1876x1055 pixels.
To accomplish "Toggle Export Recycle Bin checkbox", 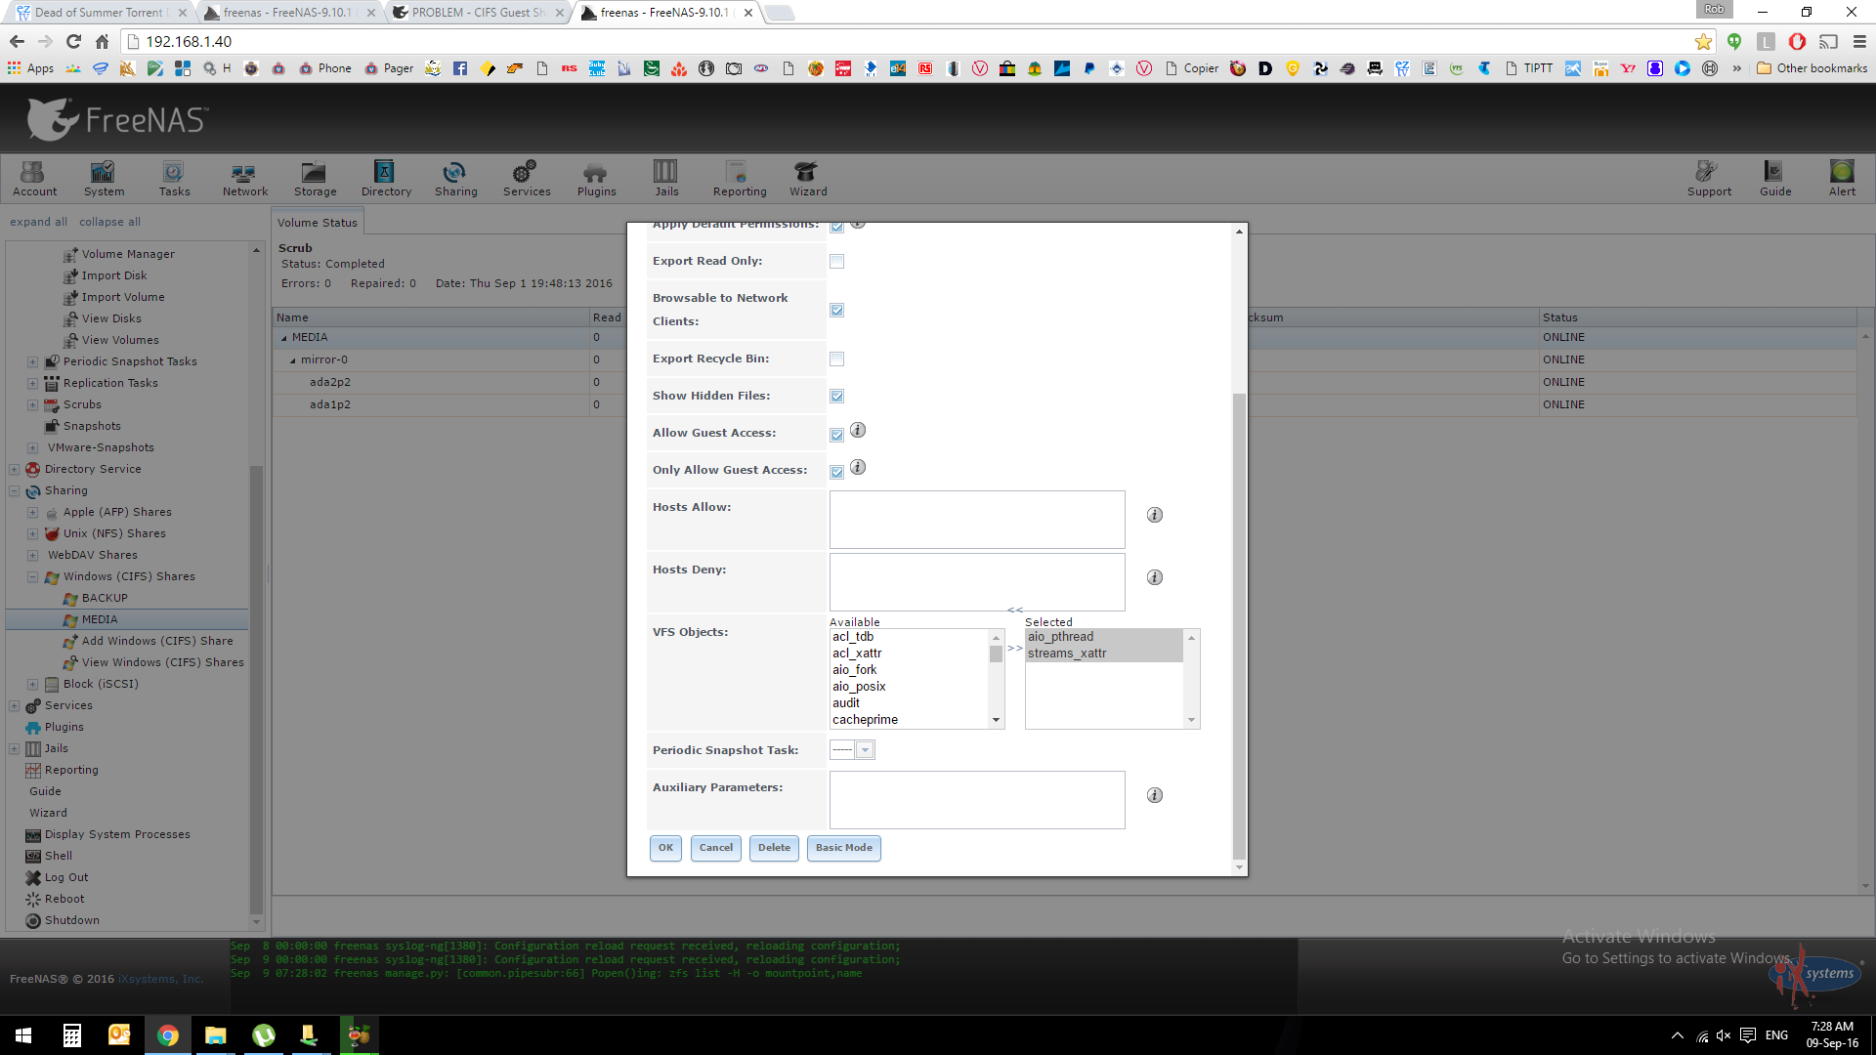I will [836, 359].
